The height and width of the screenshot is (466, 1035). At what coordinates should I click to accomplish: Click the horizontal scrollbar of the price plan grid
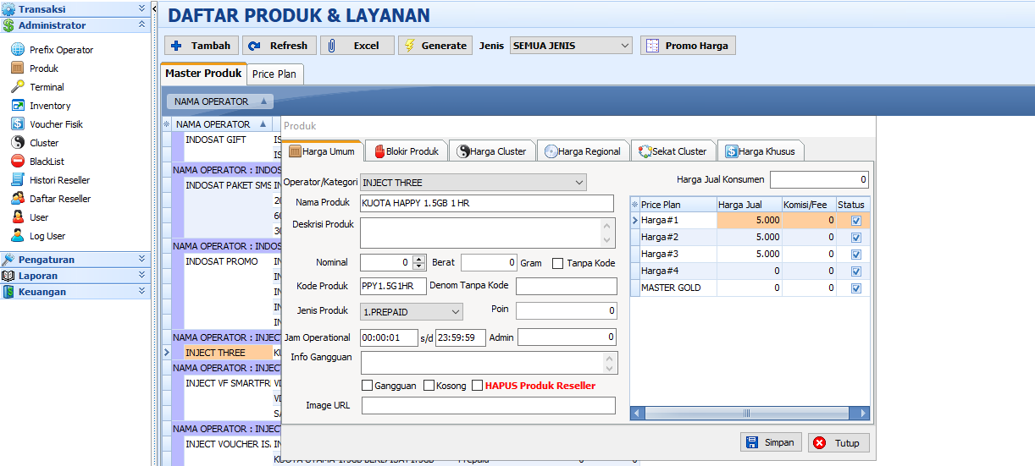750,414
